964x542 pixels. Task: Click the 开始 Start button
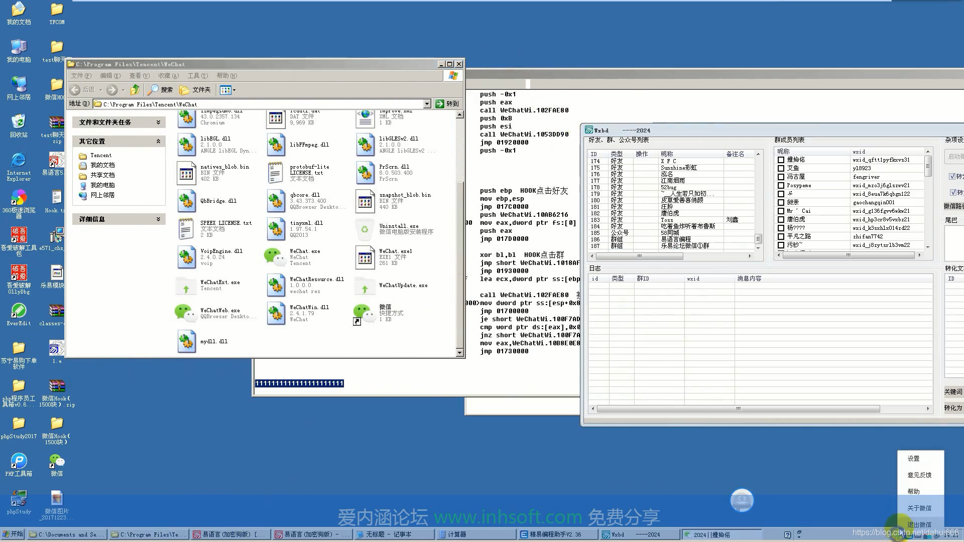13,534
